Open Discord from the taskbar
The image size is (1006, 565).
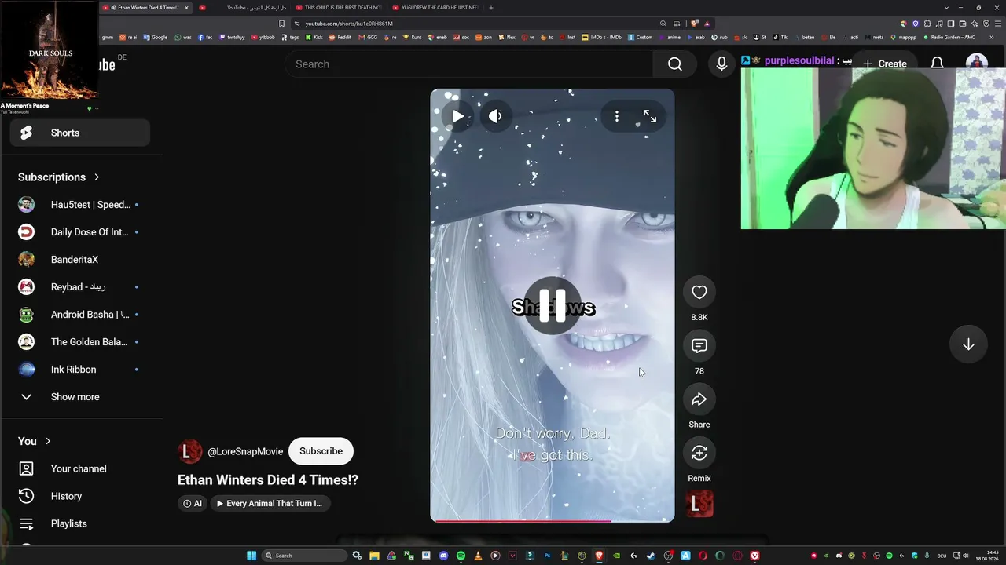443,556
